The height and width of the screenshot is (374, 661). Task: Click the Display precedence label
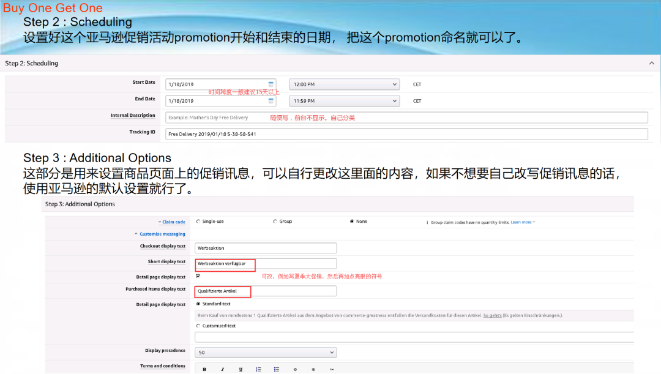click(165, 350)
